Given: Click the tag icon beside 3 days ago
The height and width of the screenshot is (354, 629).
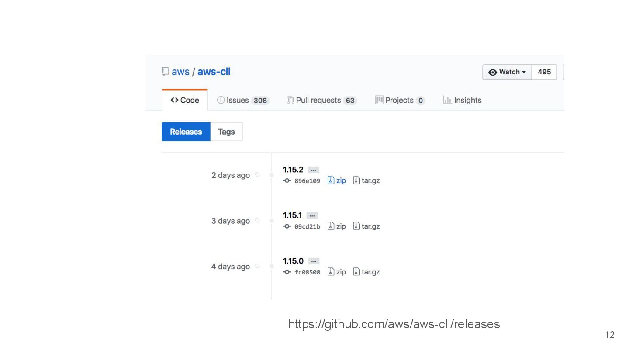Looking at the screenshot, I should 257,221.
